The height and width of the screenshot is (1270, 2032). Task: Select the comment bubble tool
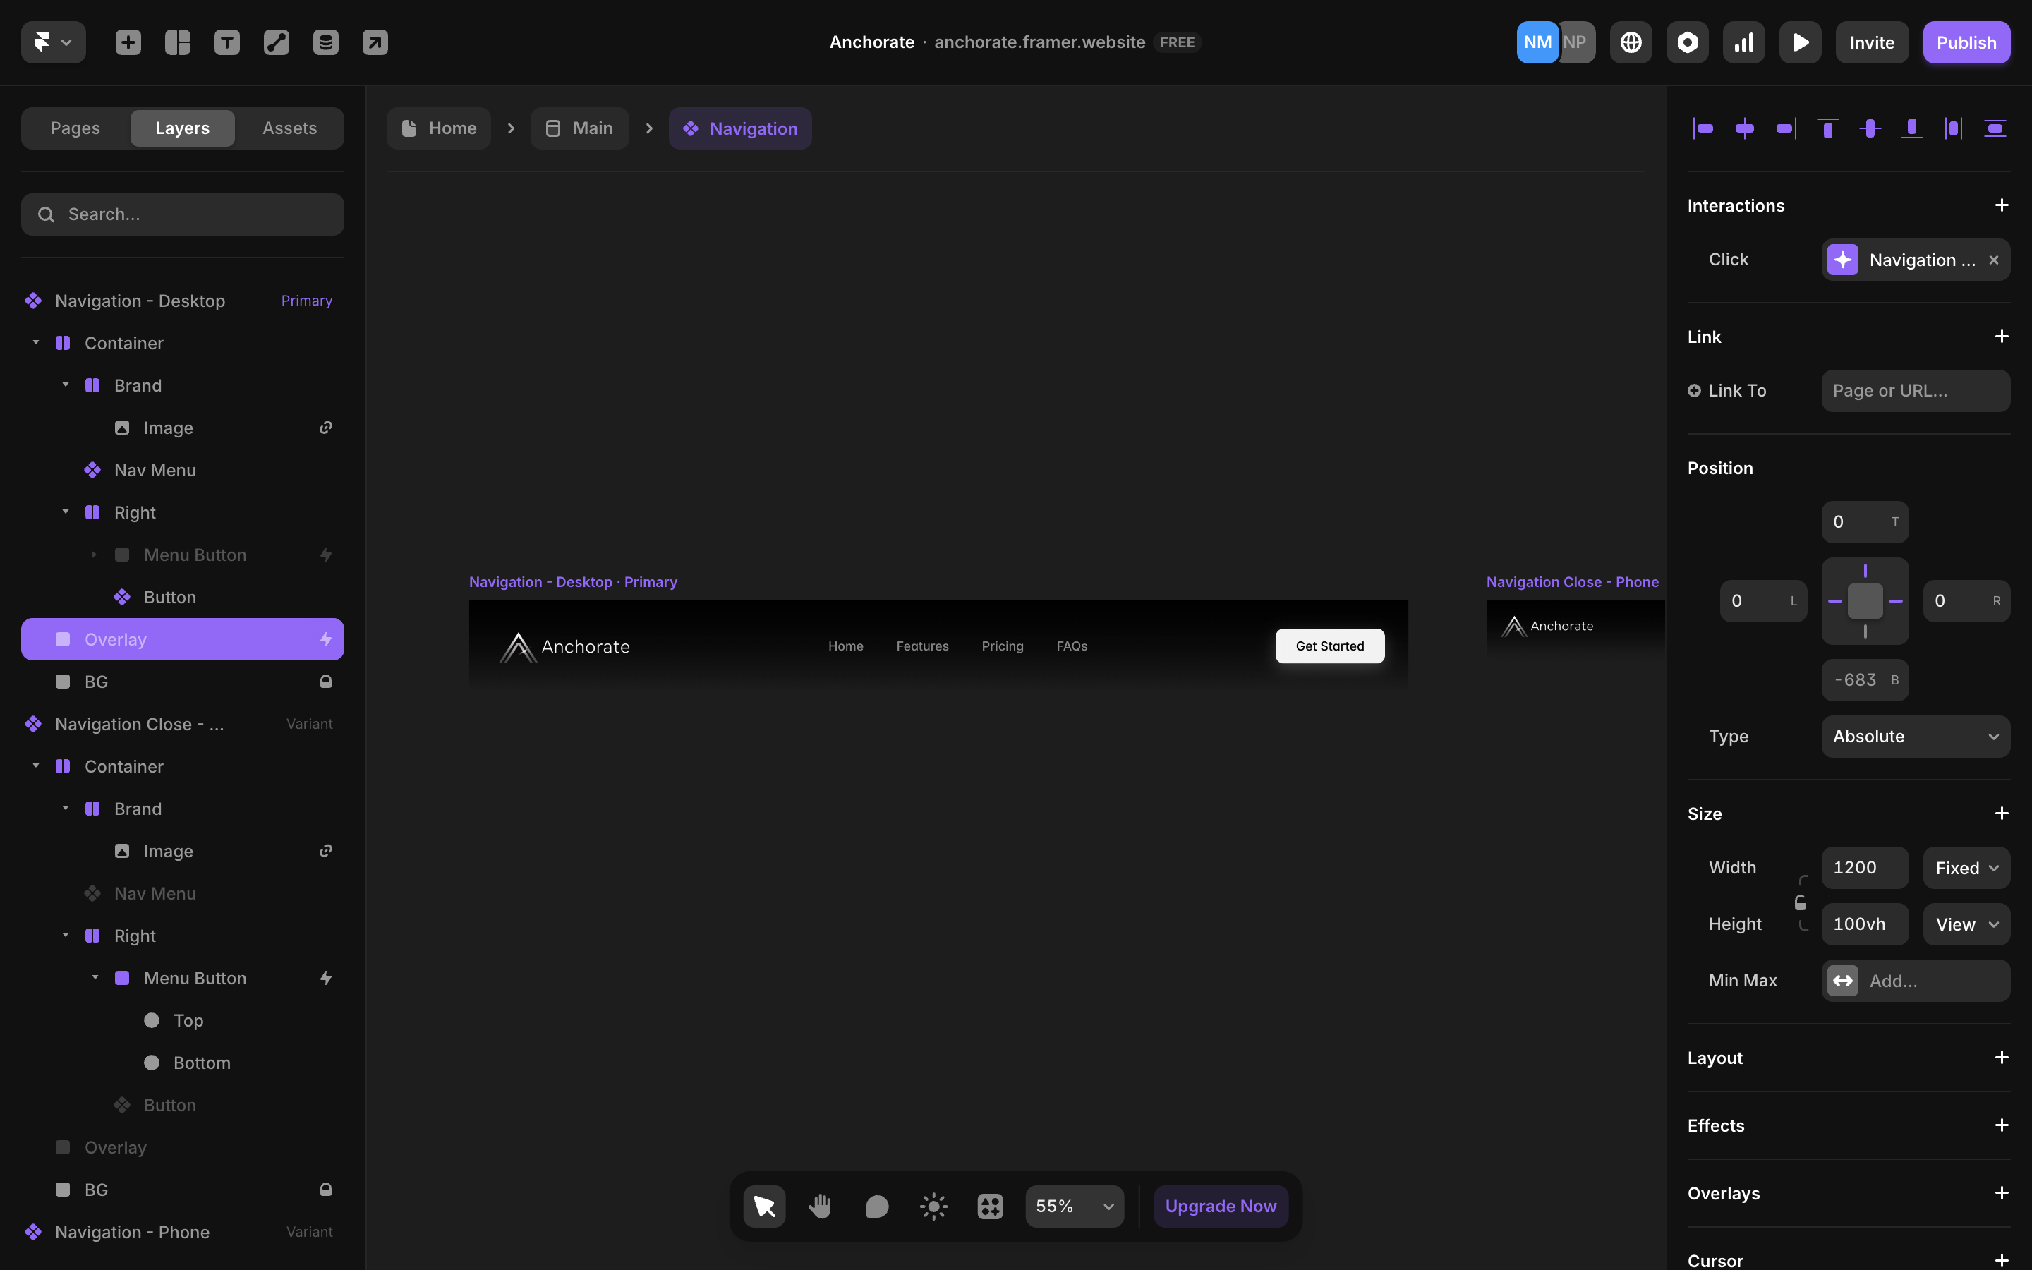(x=876, y=1206)
